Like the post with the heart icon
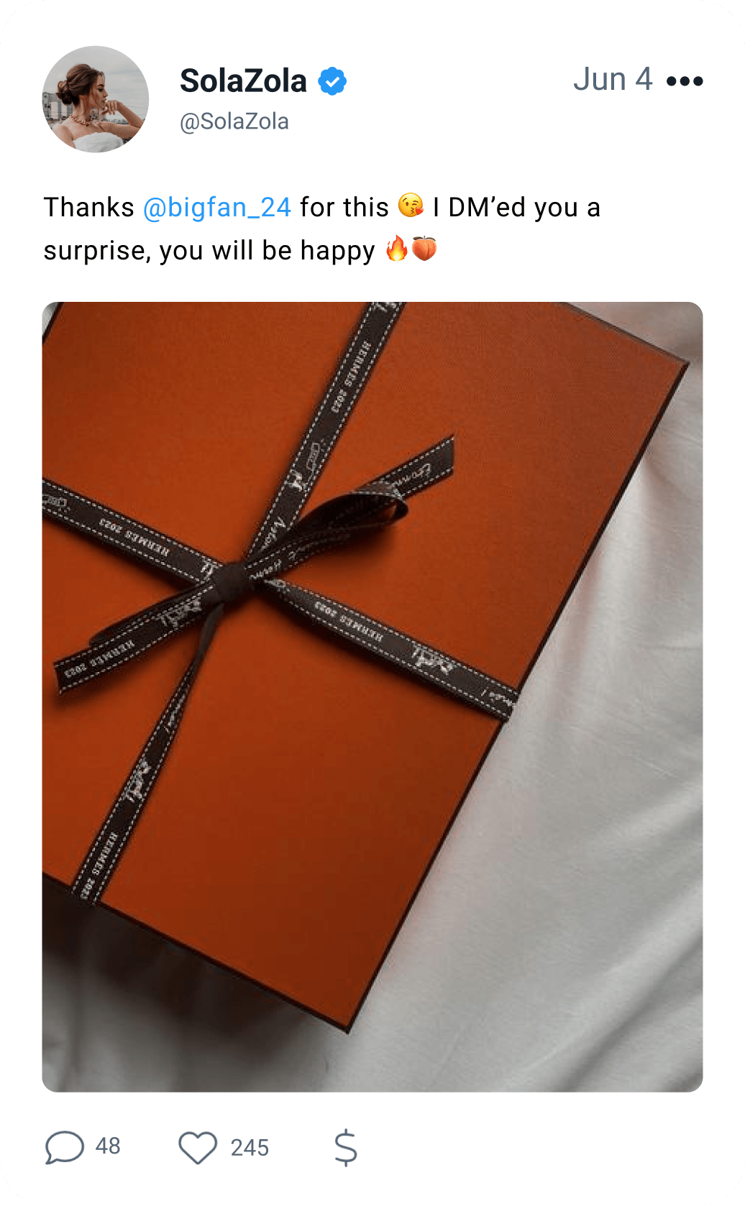The width and height of the screenshot is (745, 1206). point(198,1147)
